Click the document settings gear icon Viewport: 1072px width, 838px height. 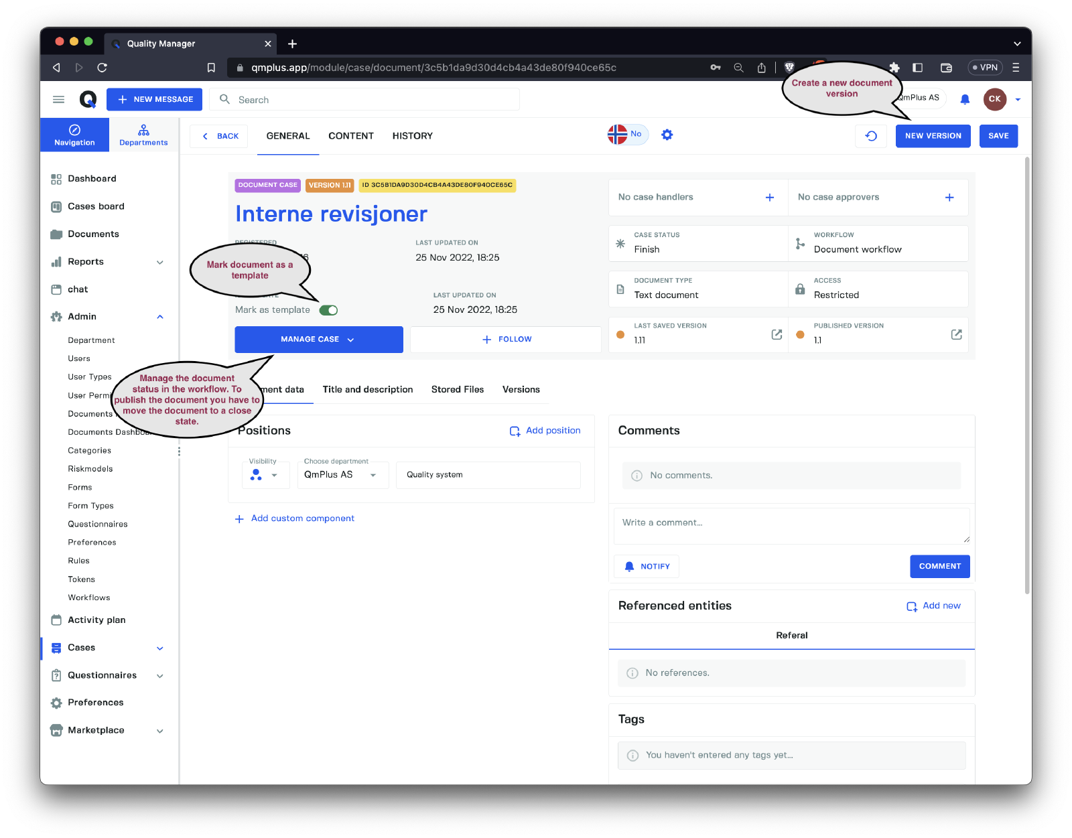(x=667, y=135)
